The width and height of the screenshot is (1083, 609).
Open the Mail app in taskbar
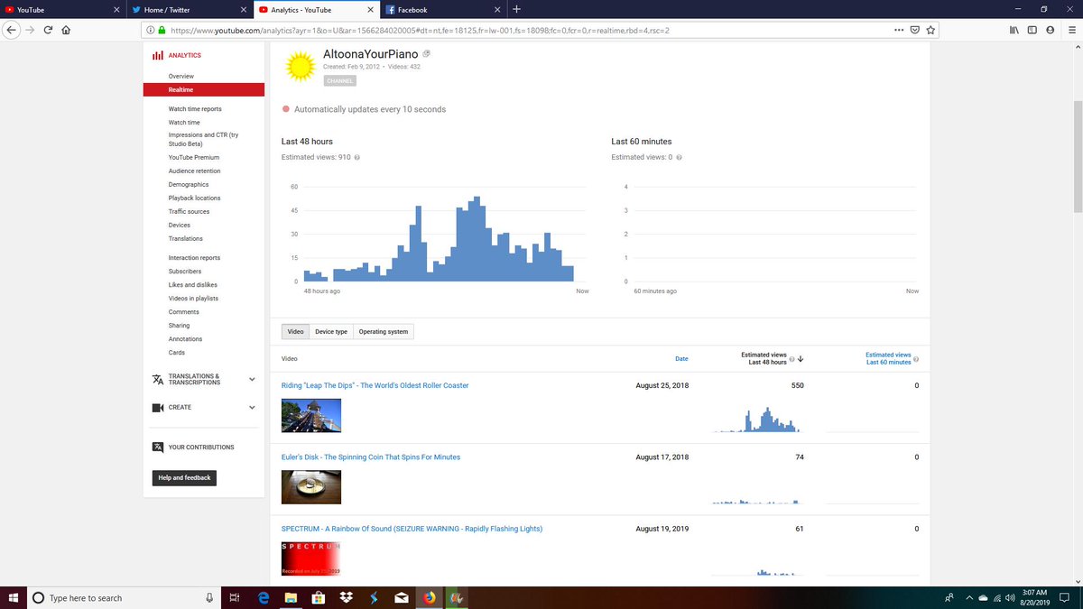click(x=402, y=597)
